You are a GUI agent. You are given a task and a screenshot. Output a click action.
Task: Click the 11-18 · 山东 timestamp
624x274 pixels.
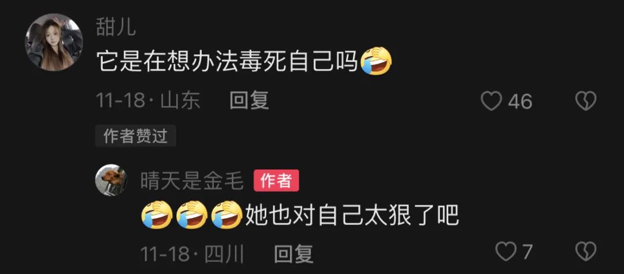tap(148, 100)
